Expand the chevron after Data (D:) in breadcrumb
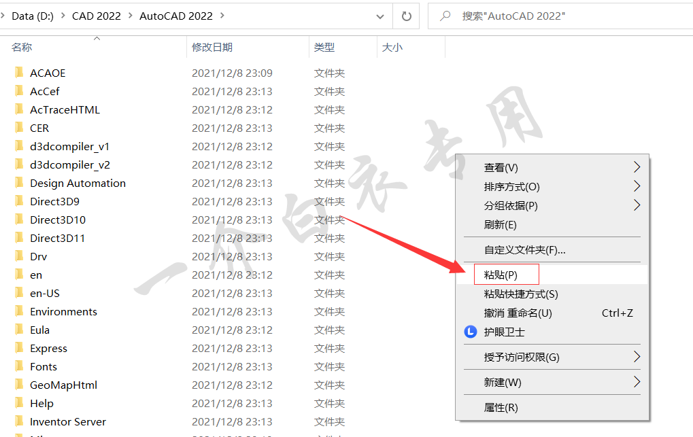 pos(63,16)
